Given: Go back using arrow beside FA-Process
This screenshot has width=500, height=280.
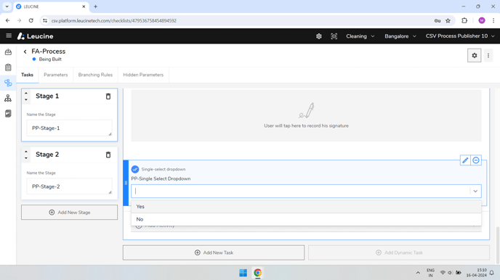Looking at the screenshot, I should 25,52.
